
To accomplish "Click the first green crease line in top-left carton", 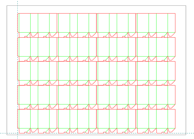I will tap(19, 23).
